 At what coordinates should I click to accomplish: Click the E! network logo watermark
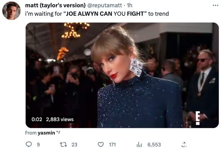(x=198, y=118)
